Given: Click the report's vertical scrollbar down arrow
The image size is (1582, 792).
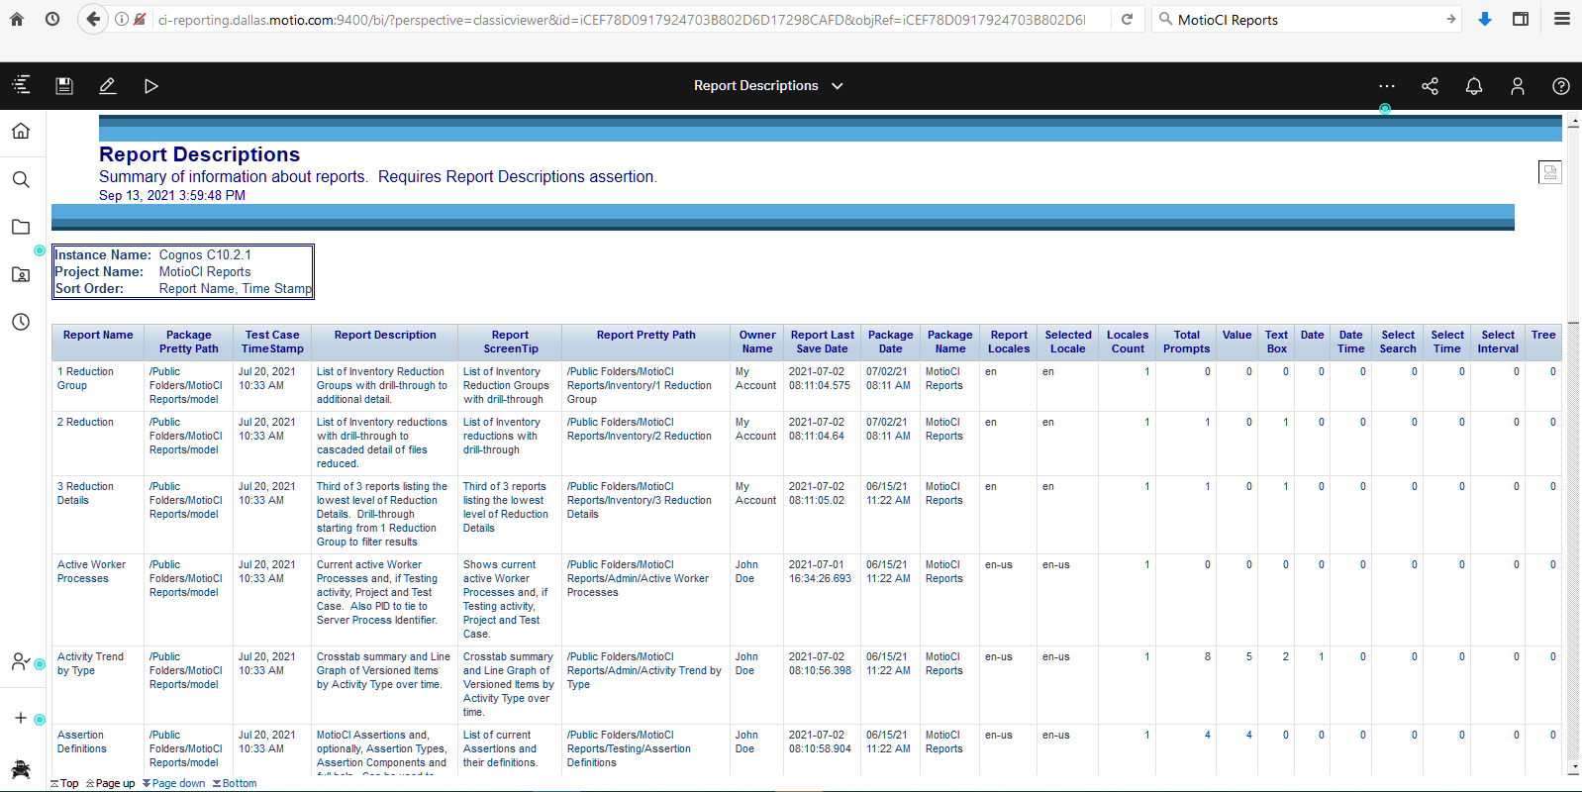Looking at the screenshot, I should (x=1574, y=767).
